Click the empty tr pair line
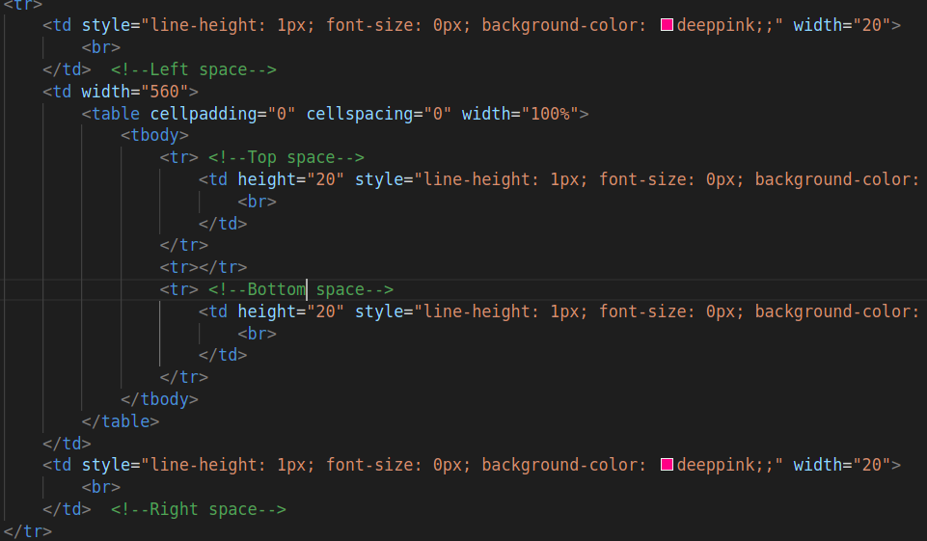Viewport: 927px width, 541px height. click(x=204, y=267)
